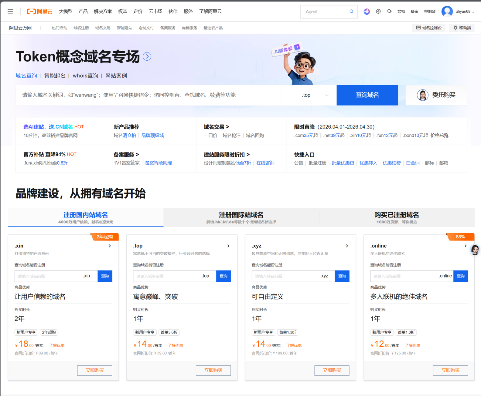Screen dimensions: 481x396
Task: Open the 定价 top menu
Action: (138, 12)
